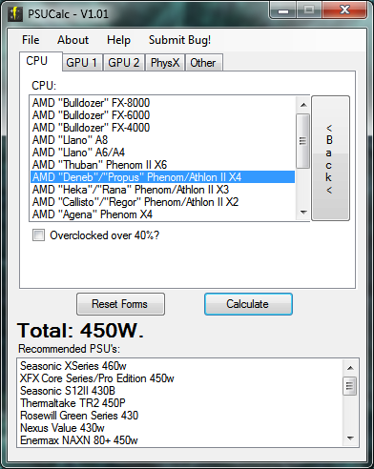Click the vertical Back button
This screenshot has width=374, height=469.
[330, 158]
